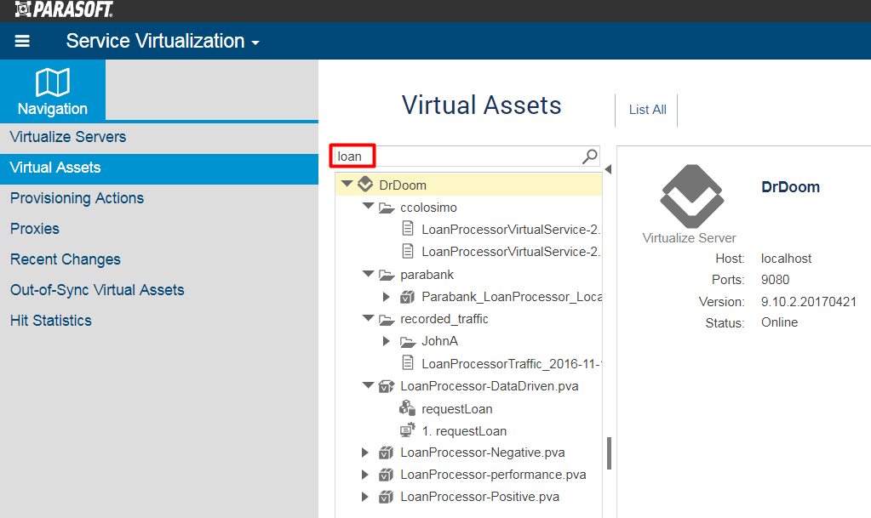Select the DrDoom tree row
This screenshot has height=518, width=871.
(469, 185)
